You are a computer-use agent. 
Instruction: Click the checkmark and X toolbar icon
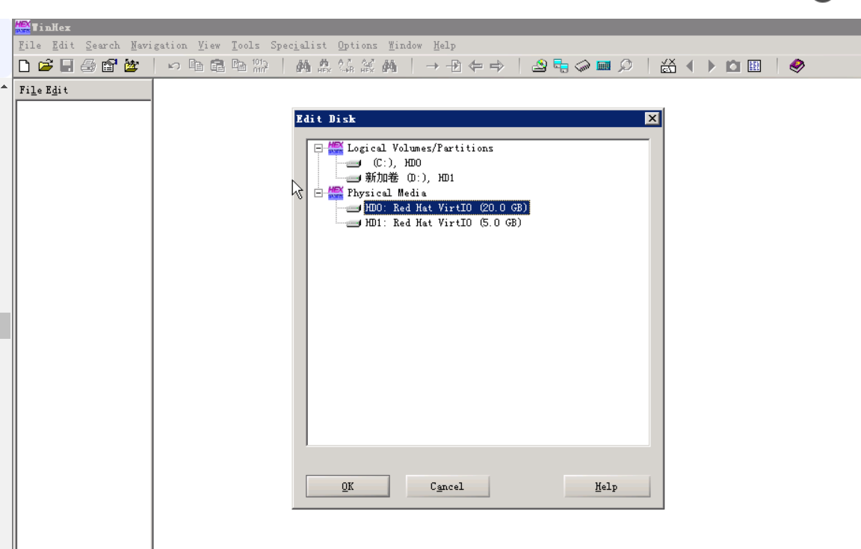pos(668,66)
